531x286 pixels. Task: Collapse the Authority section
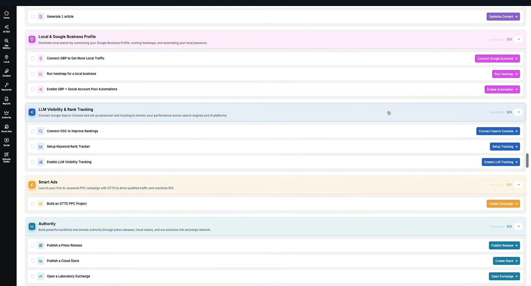click(x=519, y=227)
